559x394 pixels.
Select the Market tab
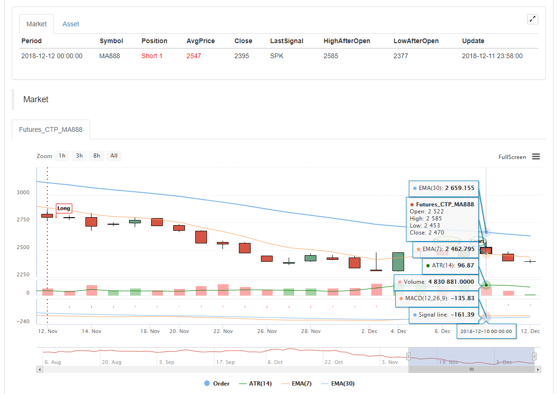click(x=37, y=24)
